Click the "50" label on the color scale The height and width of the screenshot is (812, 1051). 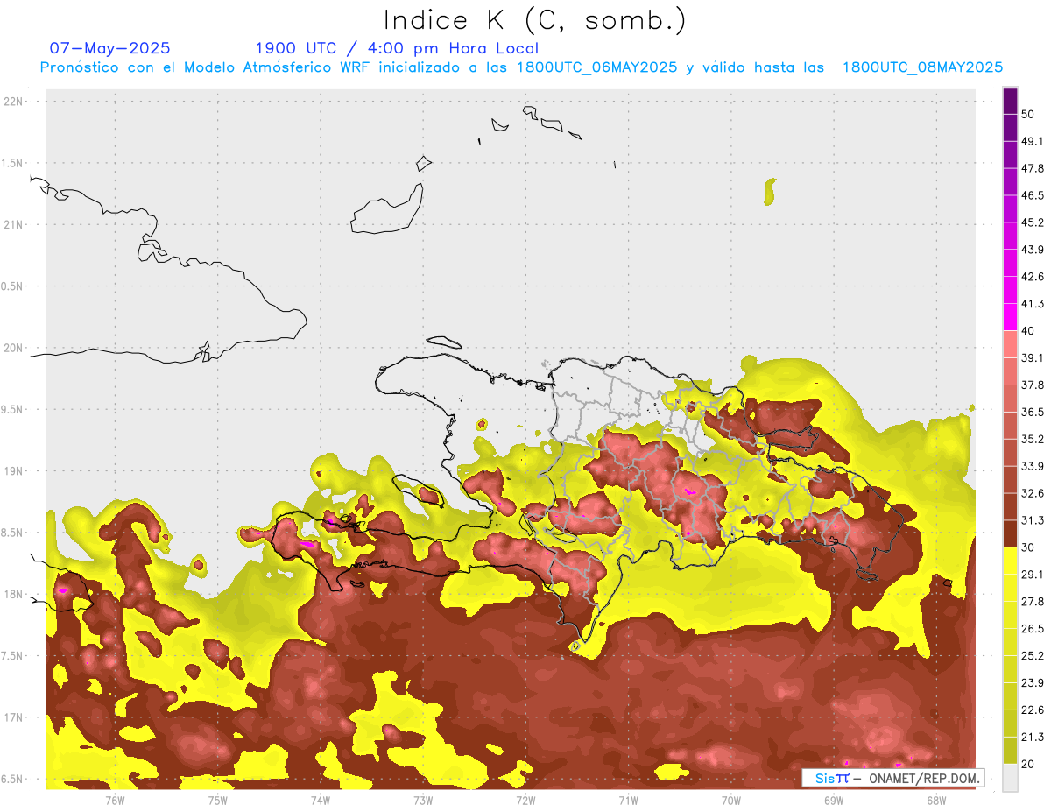pyautogui.click(x=1028, y=115)
